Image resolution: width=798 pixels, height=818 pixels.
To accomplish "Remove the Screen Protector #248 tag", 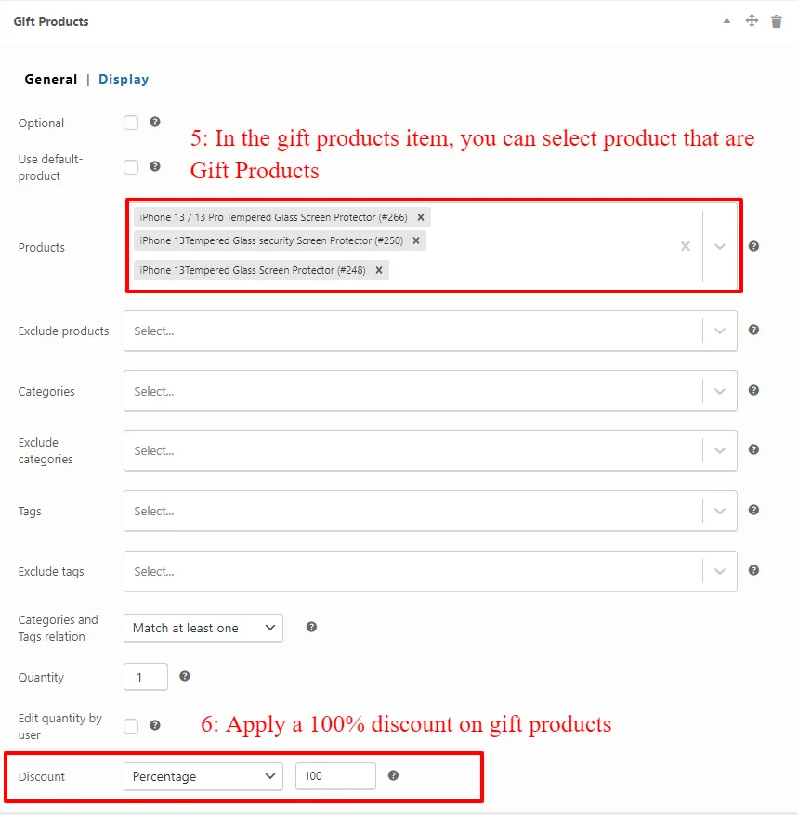I will (379, 270).
